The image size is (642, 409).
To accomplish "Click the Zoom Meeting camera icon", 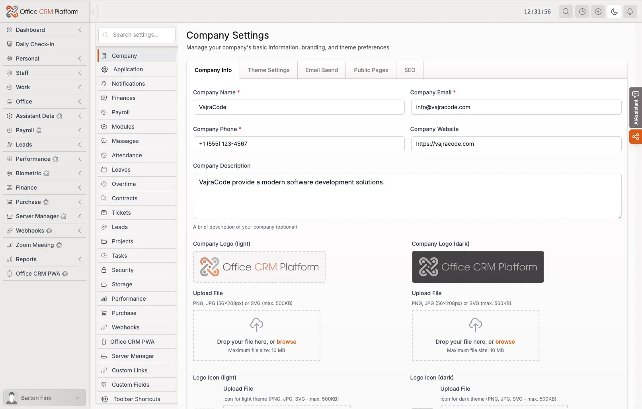I will pyautogui.click(x=10, y=245).
